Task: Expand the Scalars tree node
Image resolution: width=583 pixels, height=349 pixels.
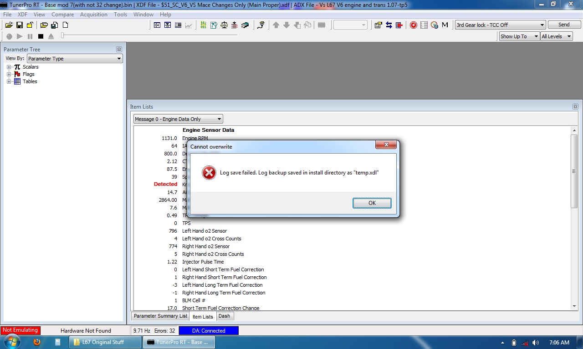Action: [x=9, y=67]
